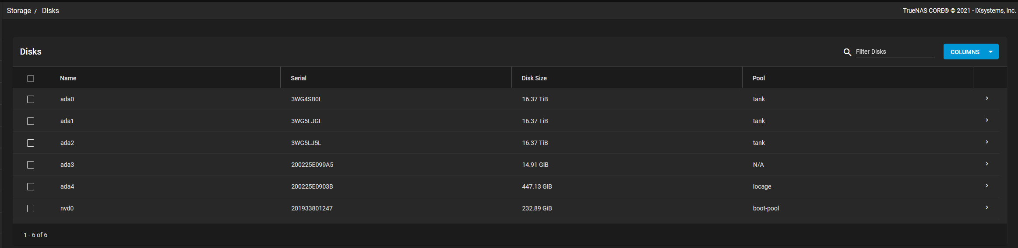Image resolution: width=1018 pixels, height=248 pixels.
Task: Enable the nvd0 disk checkbox
Action: click(31, 209)
